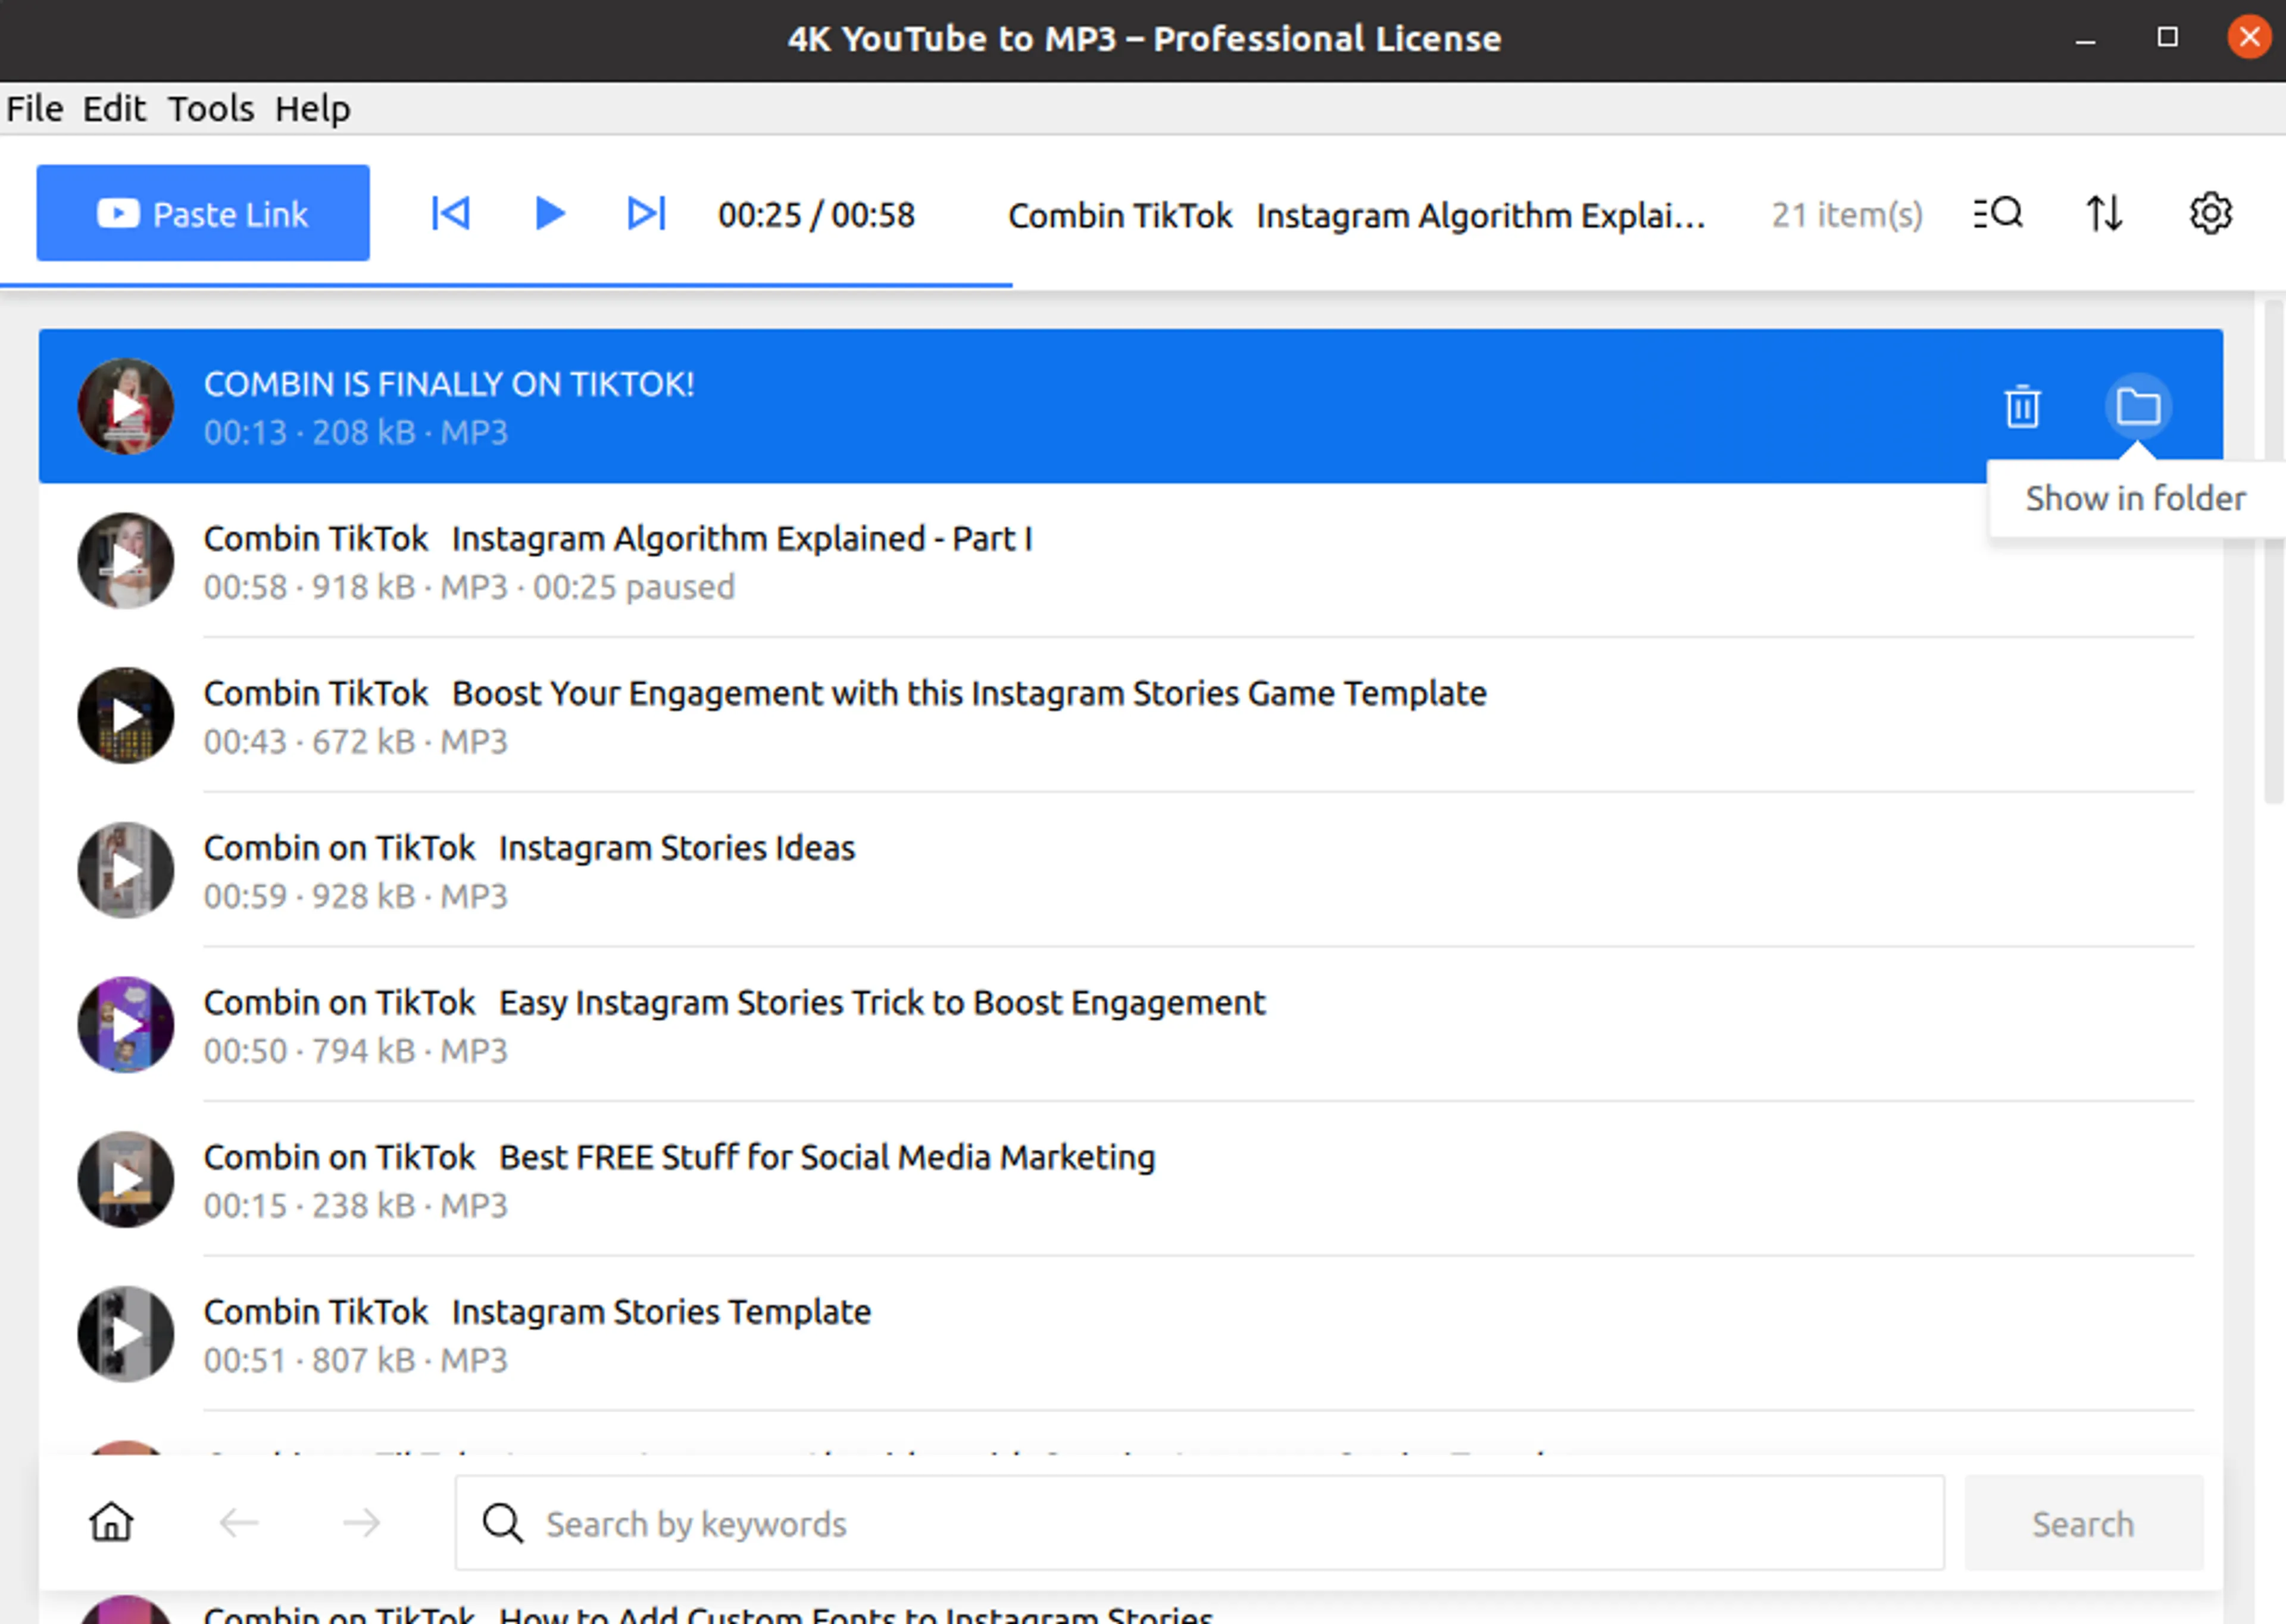Open the Tools menu

210,108
